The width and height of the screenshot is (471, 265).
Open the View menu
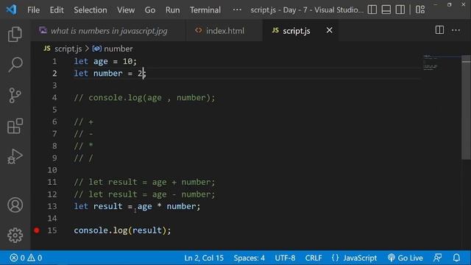pyautogui.click(x=126, y=10)
